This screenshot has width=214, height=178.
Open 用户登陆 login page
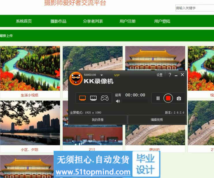click(x=162, y=21)
